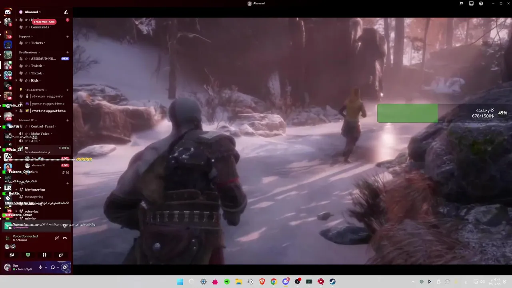Add channel to Abosaud category
Screen dimensions: 512x288
tap(67, 120)
